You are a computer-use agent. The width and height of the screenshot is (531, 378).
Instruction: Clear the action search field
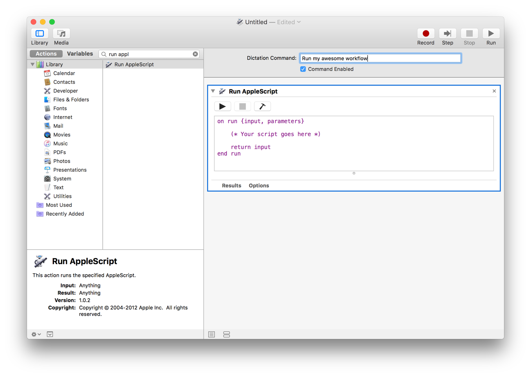coord(195,54)
